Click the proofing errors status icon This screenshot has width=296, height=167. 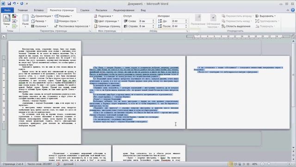[x=58, y=164]
